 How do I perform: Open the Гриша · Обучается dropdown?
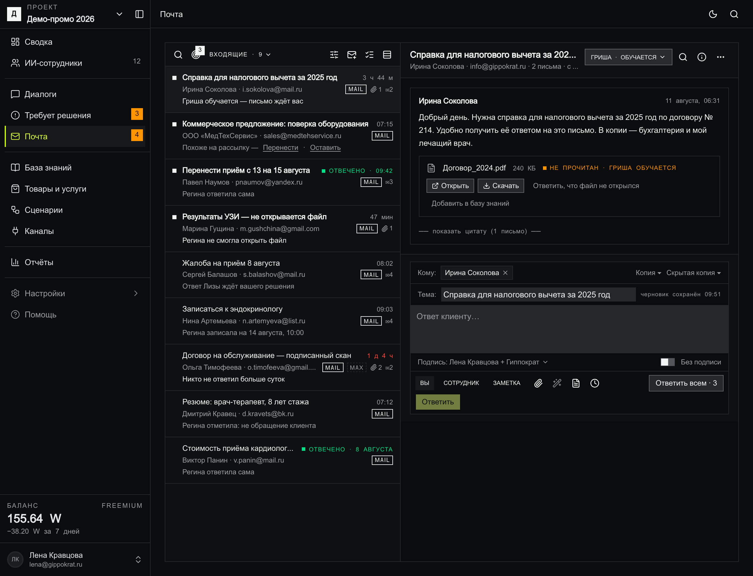[x=628, y=57]
